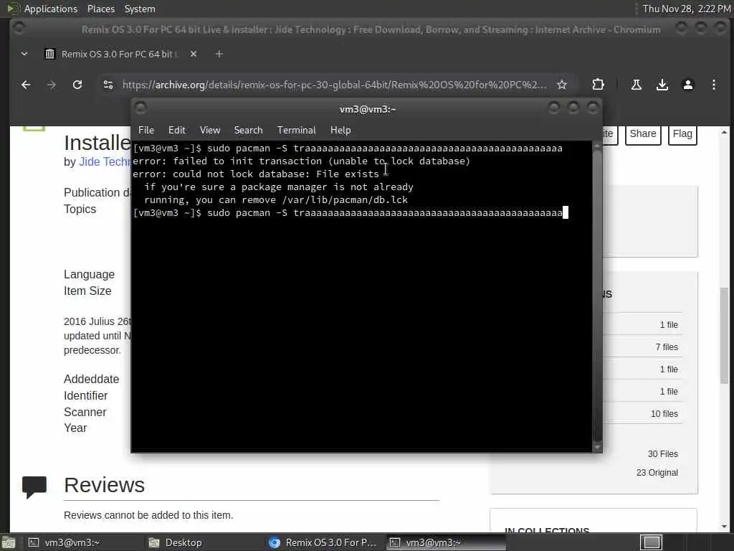Screen dimensions: 734x551
Task: Open the terminal Search menu
Action: pyautogui.click(x=248, y=131)
